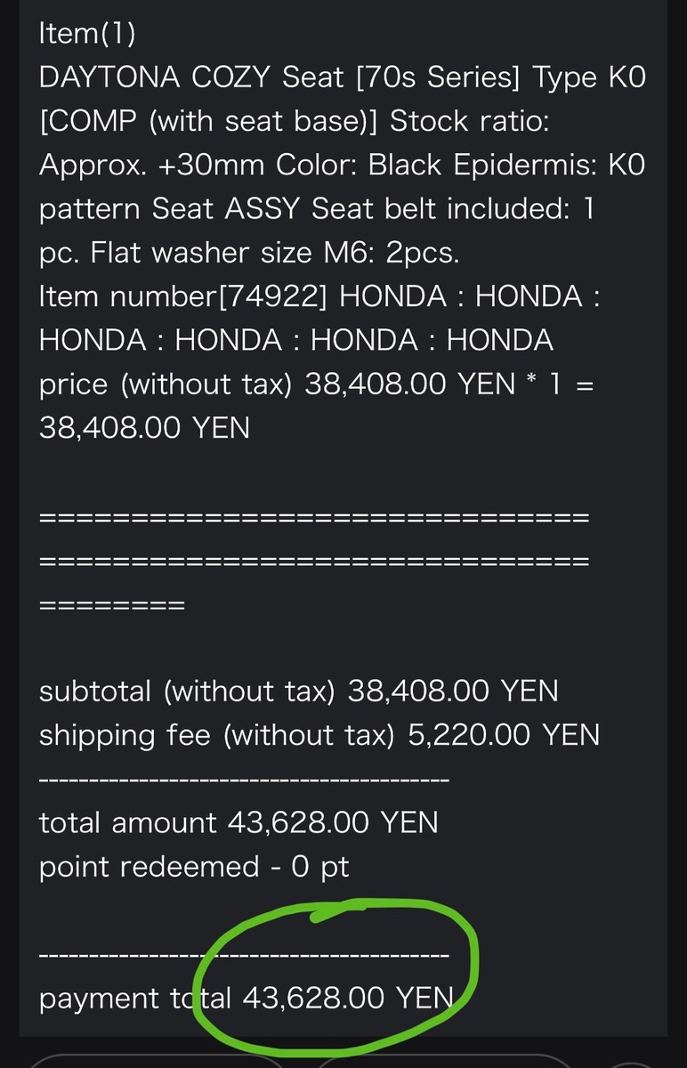Tap the shipping fee 5,220.00 YEN line
Image resolution: width=687 pixels, height=1068 pixels.
[319, 734]
